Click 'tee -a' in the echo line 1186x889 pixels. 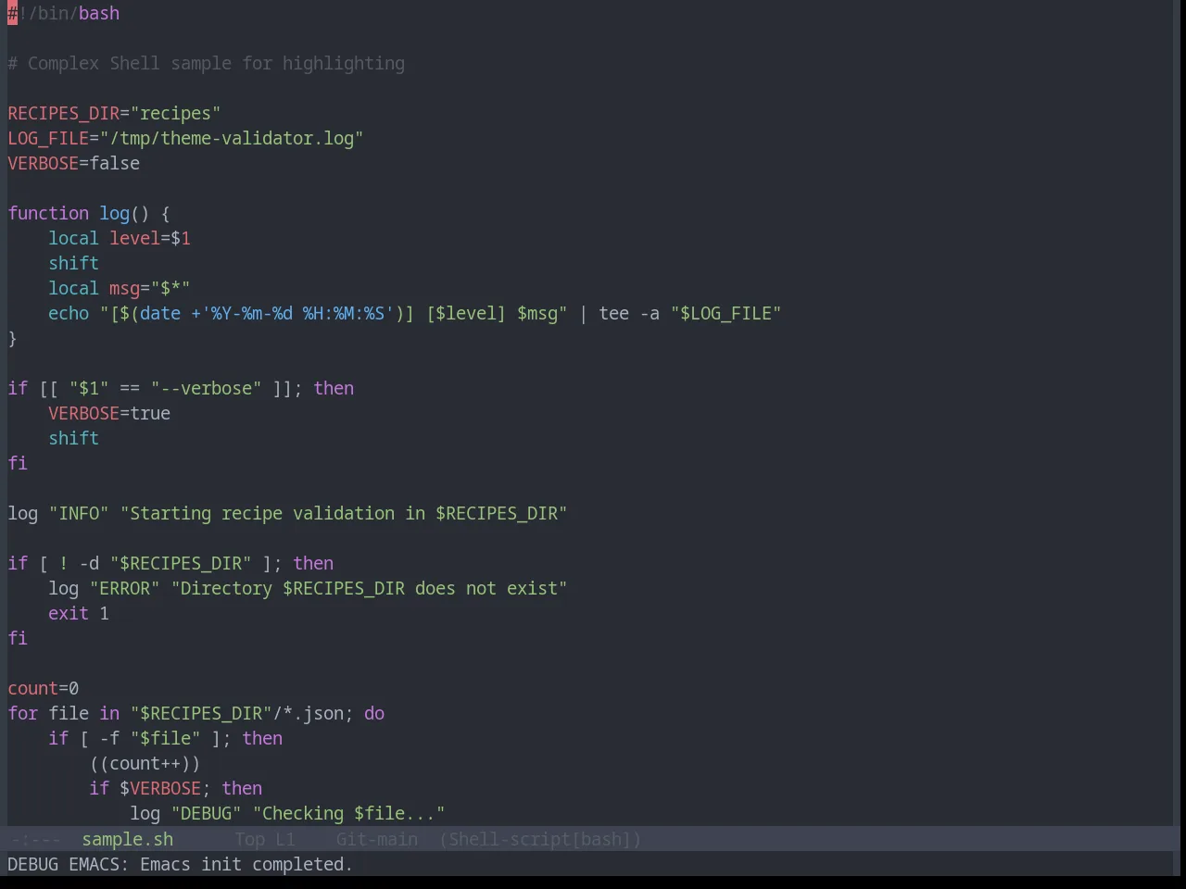click(x=629, y=313)
